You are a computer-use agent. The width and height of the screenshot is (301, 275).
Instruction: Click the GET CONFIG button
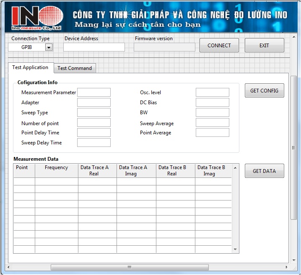click(264, 90)
